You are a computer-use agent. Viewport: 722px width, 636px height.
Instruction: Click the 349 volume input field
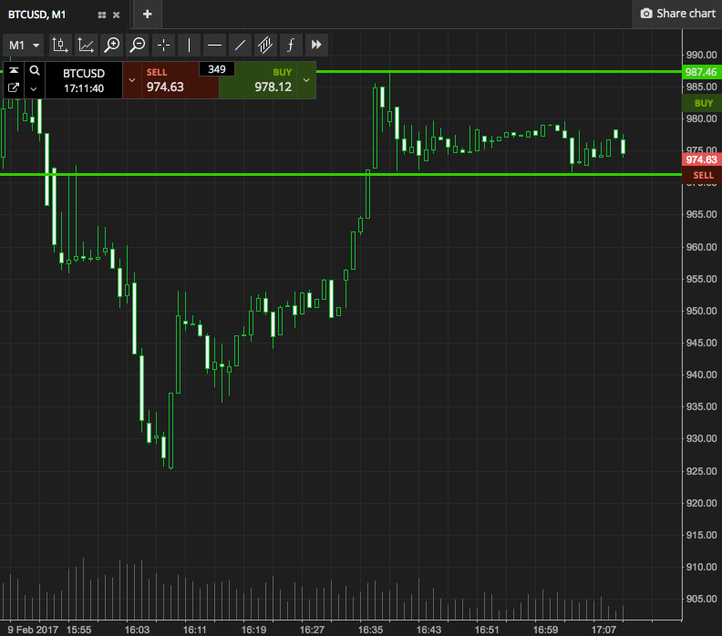(217, 69)
